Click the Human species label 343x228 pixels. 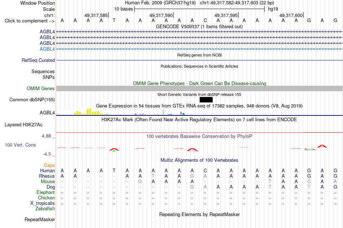pyautogui.click(x=47, y=171)
